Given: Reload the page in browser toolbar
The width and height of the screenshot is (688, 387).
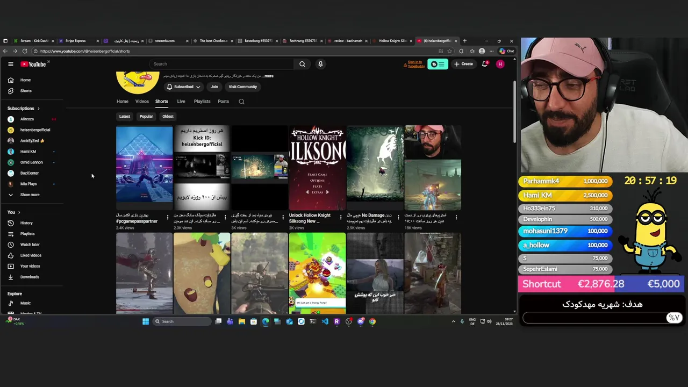Looking at the screenshot, I should click(x=25, y=51).
